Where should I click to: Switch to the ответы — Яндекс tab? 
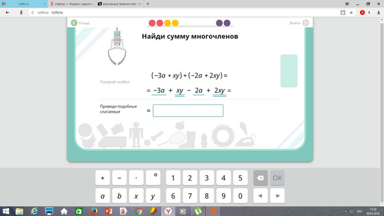coord(72,4)
